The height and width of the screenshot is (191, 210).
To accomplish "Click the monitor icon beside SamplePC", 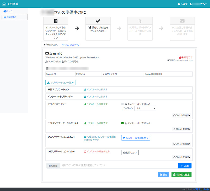I will coord(47,54).
